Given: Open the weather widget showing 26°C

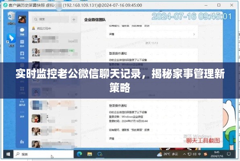Looking at the screenshot, I should (x=167, y=154).
